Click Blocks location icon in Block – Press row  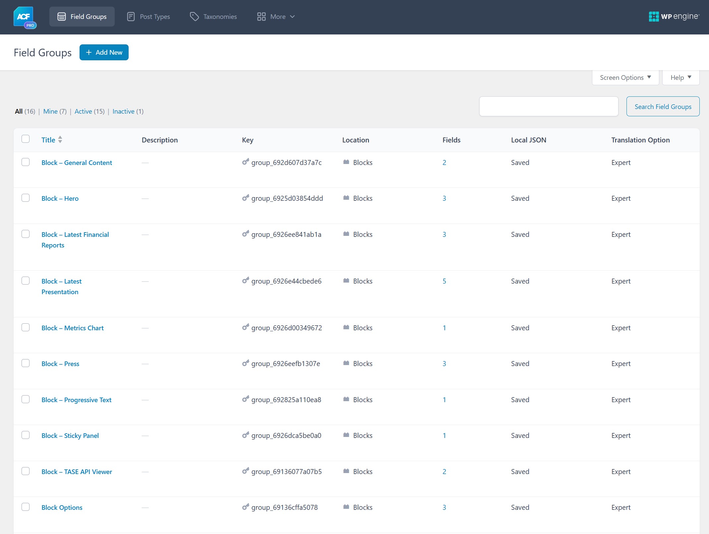coord(346,363)
